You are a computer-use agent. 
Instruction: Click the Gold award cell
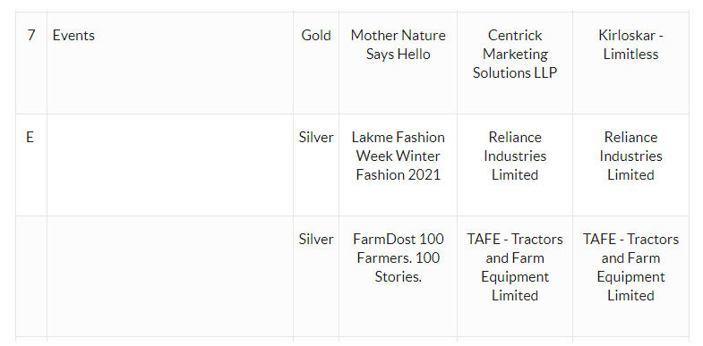tap(316, 63)
